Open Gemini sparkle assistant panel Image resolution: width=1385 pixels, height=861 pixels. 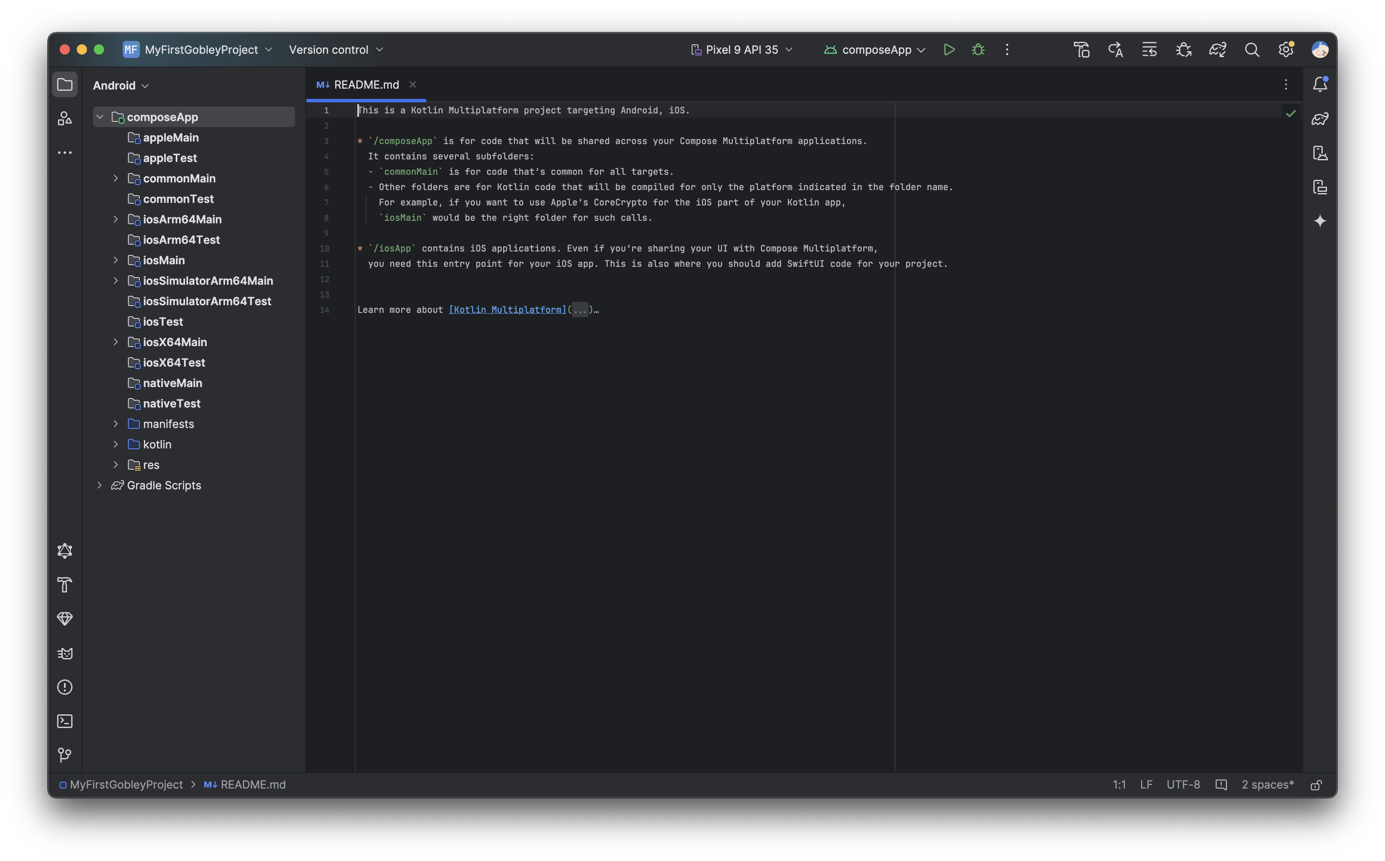[1319, 221]
